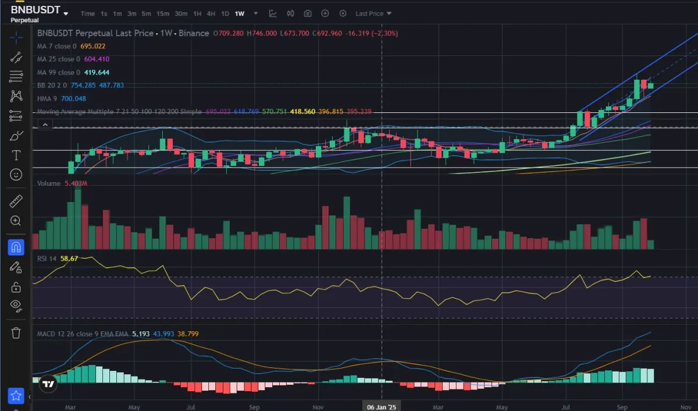Click the MA 7 close 0 legend

click(56, 46)
